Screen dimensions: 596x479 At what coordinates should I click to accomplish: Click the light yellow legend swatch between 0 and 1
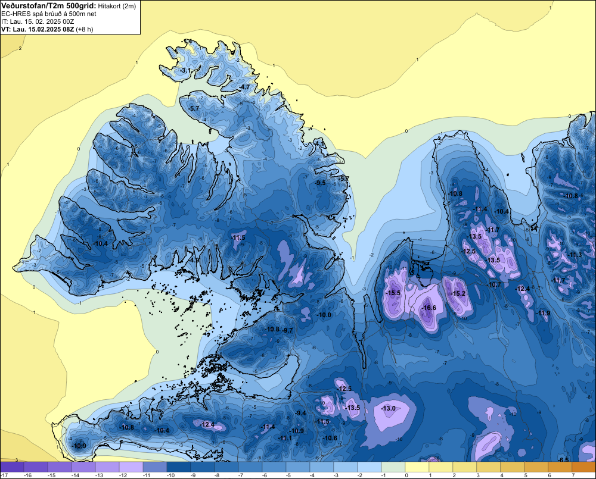coord(417,467)
